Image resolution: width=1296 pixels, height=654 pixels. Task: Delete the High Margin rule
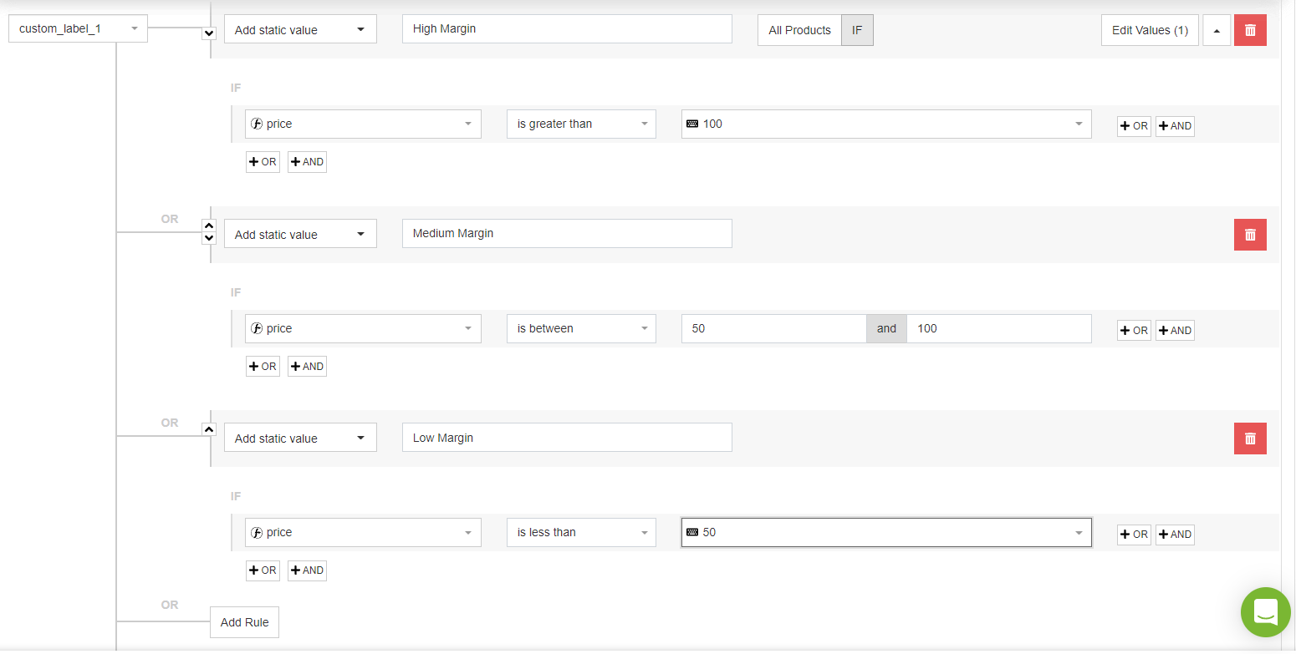pos(1250,30)
